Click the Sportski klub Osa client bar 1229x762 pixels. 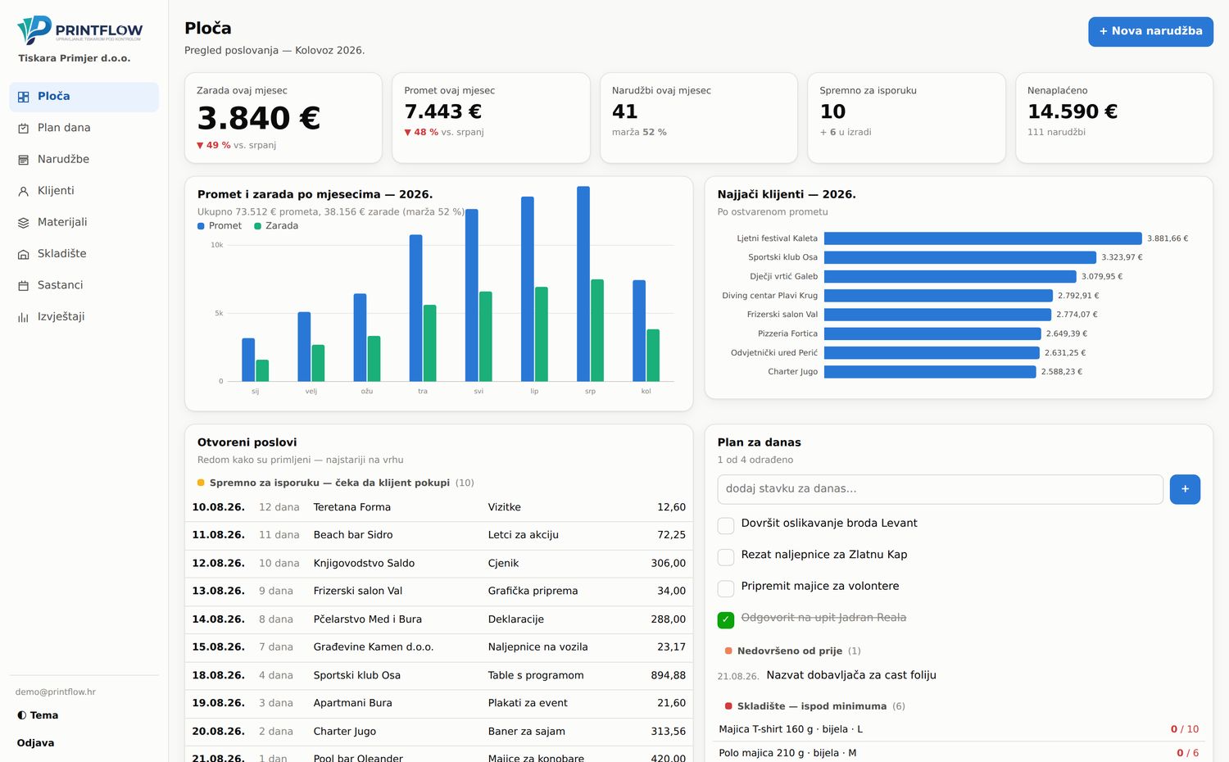tap(959, 257)
